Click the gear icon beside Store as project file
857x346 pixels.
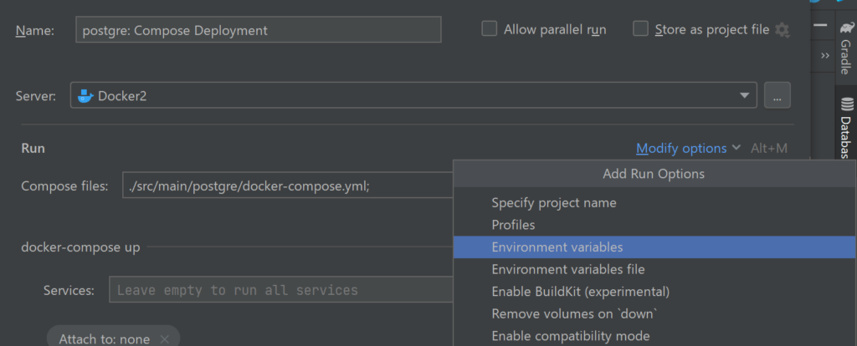(x=783, y=30)
